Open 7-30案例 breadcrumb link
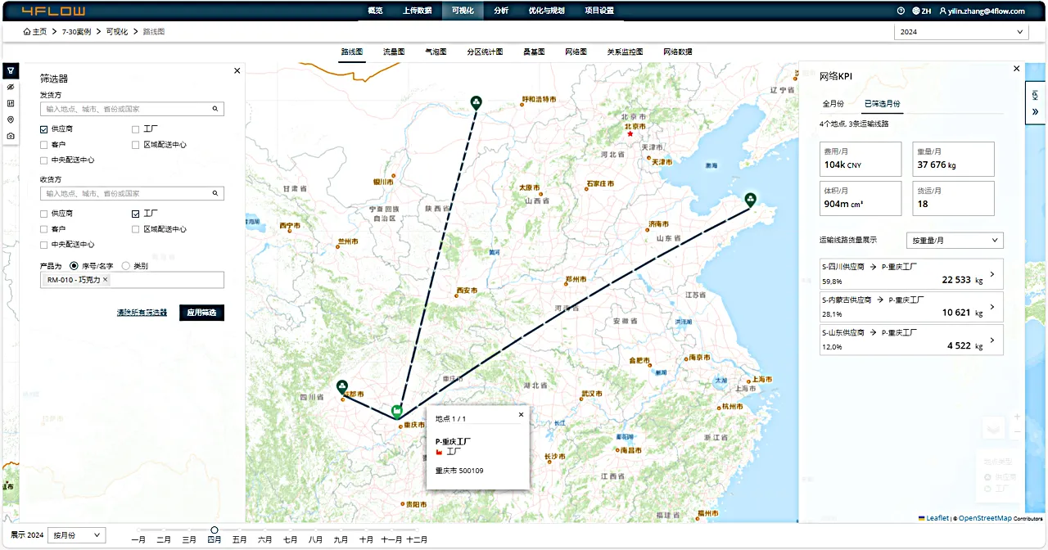This screenshot has width=1048, height=550. 76,32
